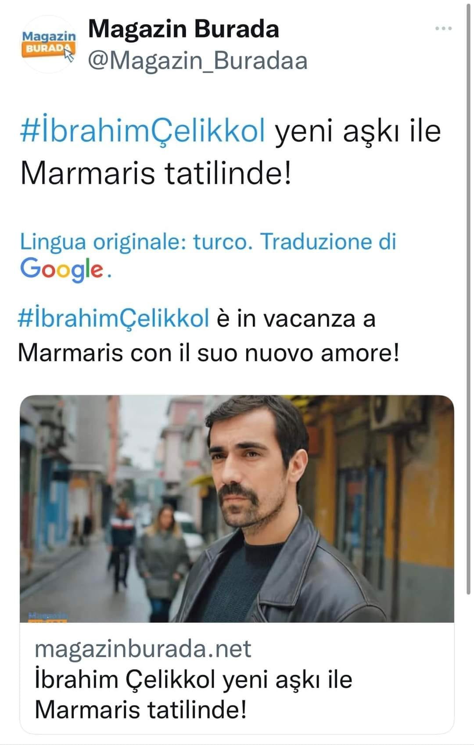Click the 'Lingua originale: turco' translation notice

tap(136, 242)
